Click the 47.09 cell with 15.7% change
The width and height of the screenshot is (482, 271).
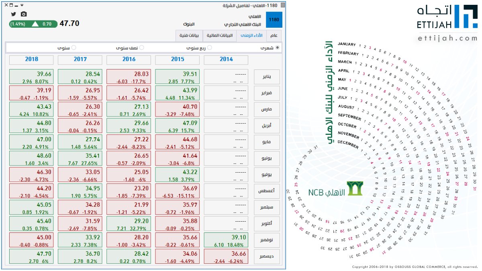point(178,126)
